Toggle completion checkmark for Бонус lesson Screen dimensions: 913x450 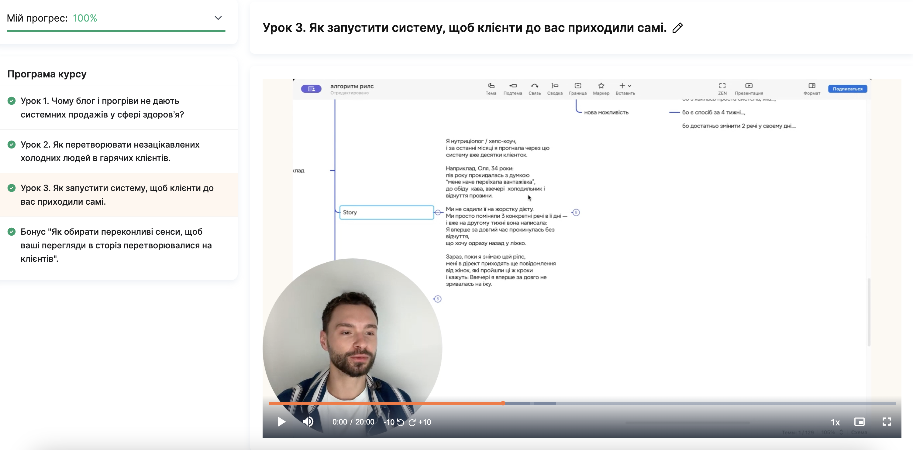point(12,232)
